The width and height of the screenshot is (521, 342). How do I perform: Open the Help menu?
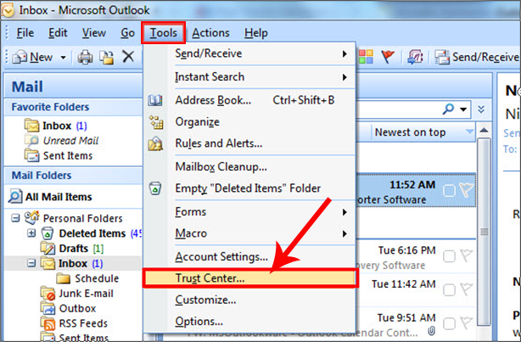256,33
